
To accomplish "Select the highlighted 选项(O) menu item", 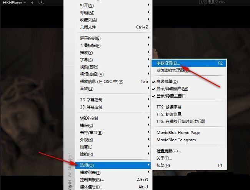I will point(113,165).
